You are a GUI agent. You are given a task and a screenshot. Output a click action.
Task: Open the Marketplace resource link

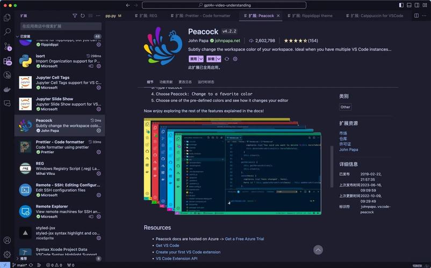pos(343,133)
